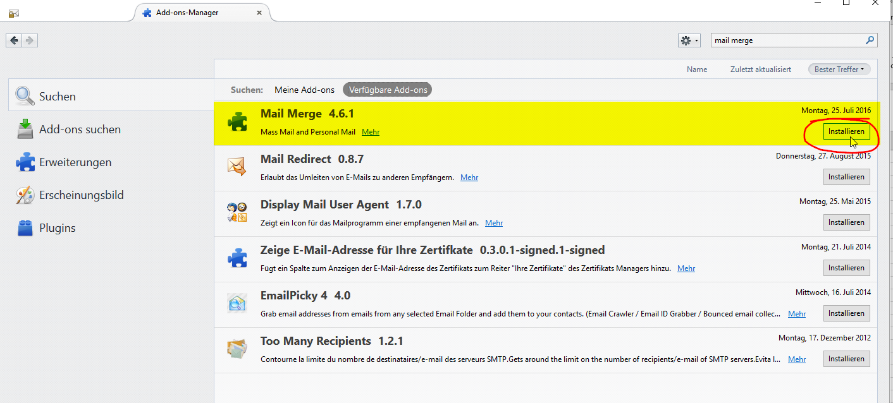Open Erscheinungsbild in the sidebar

pyautogui.click(x=81, y=195)
